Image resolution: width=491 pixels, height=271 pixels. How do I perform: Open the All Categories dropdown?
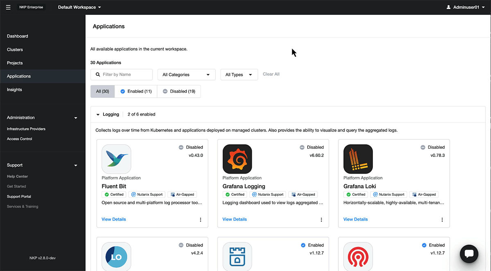pos(187,74)
